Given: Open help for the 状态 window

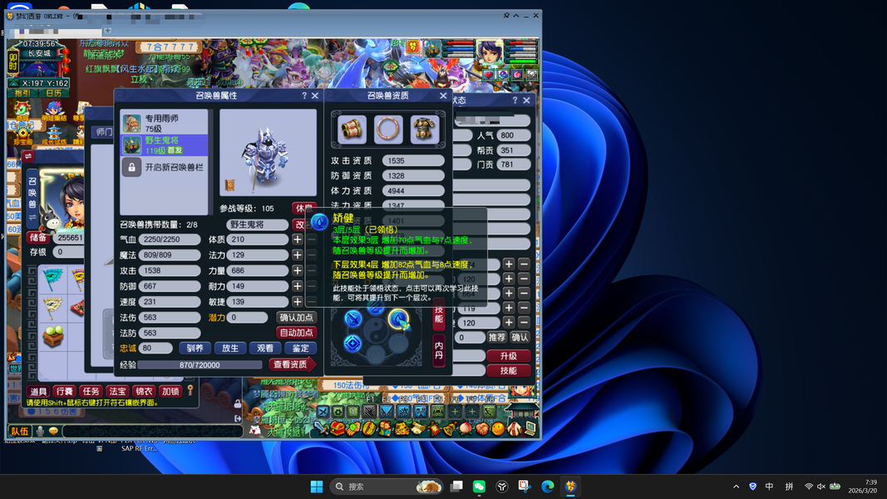Looking at the screenshot, I should [x=515, y=100].
